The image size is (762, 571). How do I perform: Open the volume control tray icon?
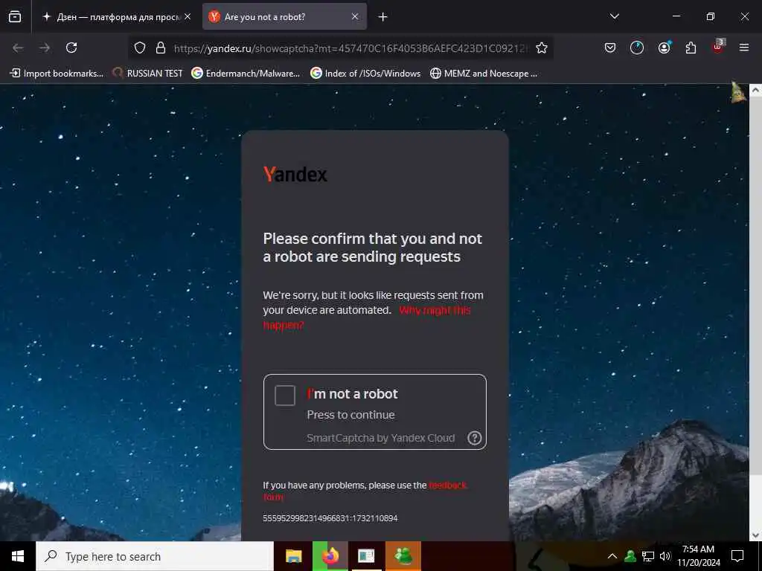[665, 556]
